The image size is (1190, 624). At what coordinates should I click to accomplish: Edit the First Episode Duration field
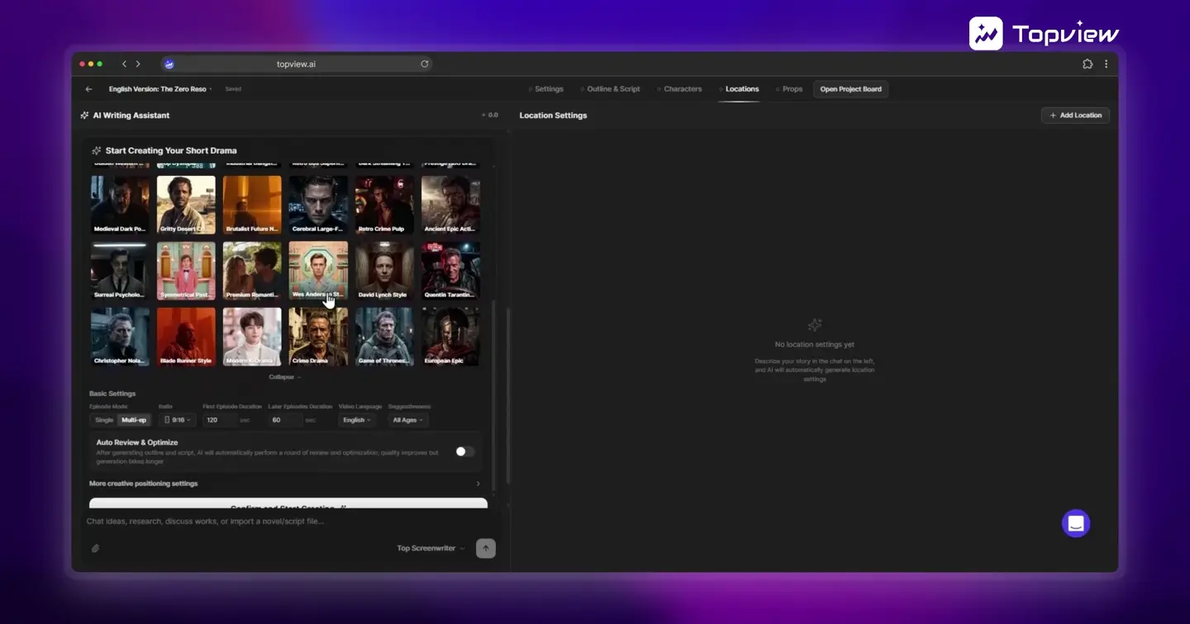(x=220, y=420)
